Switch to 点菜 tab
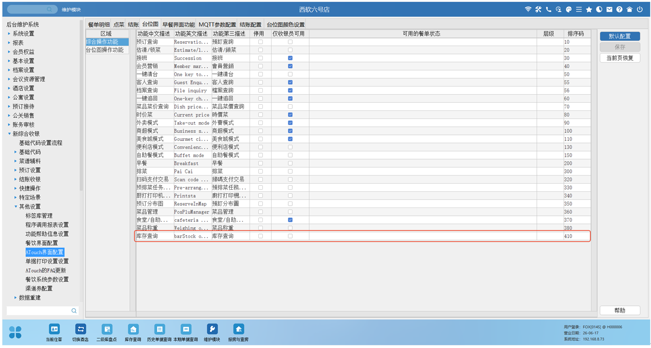Image resolution: width=651 pixels, height=348 pixels. point(119,24)
